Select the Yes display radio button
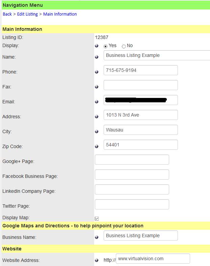The width and height of the screenshot is (210, 266). coord(106,46)
